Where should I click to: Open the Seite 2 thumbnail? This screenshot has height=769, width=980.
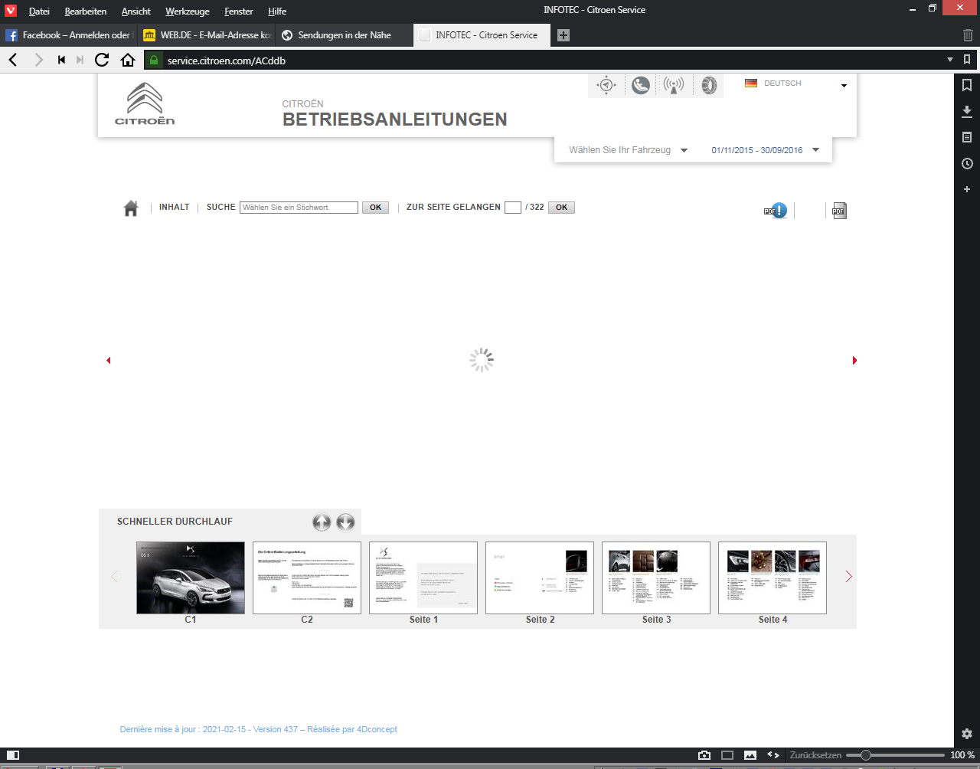click(x=540, y=578)
